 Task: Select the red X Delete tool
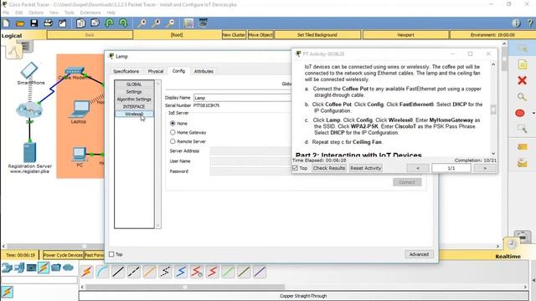tap(522, 80)
